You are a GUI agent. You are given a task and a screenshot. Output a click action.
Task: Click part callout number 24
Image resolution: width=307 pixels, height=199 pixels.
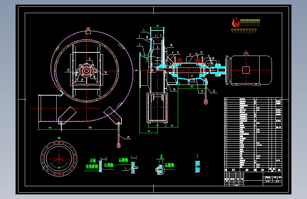(x=174, y=89)
